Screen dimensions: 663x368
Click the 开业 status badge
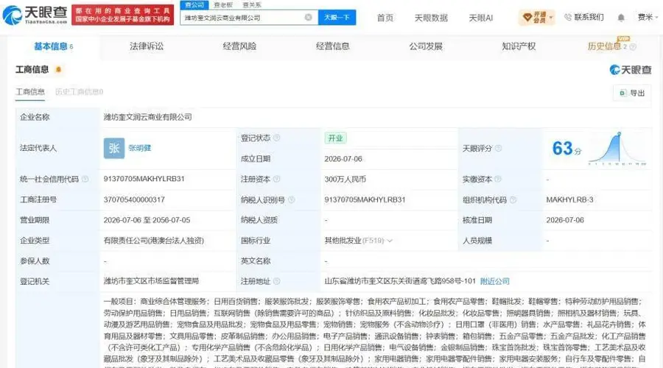[335, 138]
